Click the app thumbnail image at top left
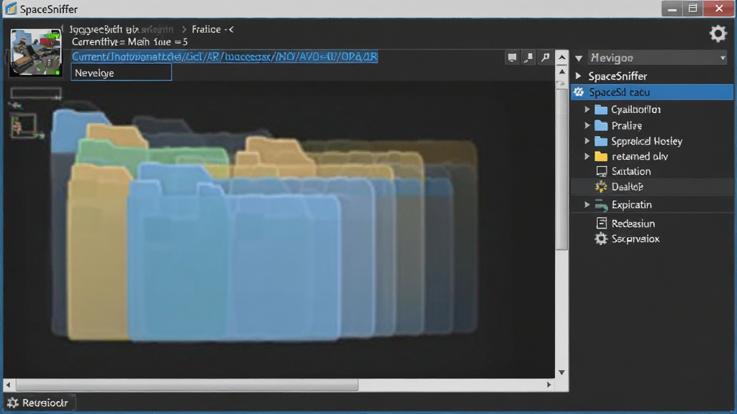 point(36,52)
